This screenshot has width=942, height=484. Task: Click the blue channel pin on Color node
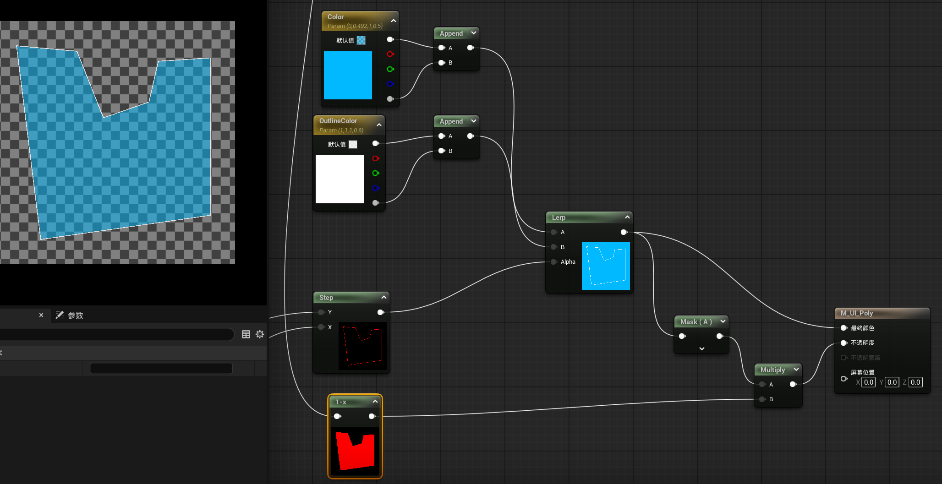tap(390, 84)
